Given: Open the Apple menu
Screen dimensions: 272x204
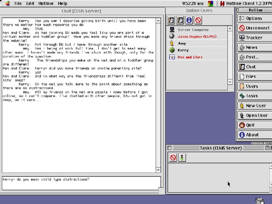Looking at the screenshot, I should click(8, 3).
